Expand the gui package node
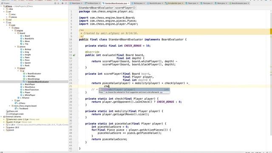The width and height of the screenshot is (272, 153). coord(12,100)
